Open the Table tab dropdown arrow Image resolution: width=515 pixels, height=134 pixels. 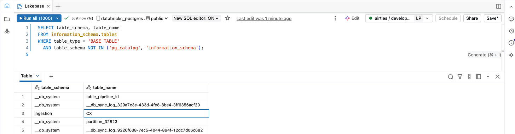point(38,76)
